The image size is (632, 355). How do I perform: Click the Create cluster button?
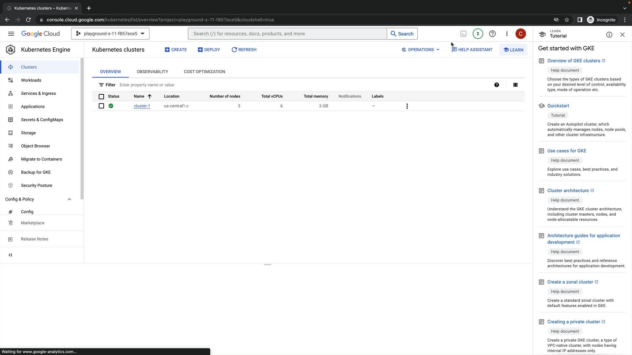pos(176,50)
